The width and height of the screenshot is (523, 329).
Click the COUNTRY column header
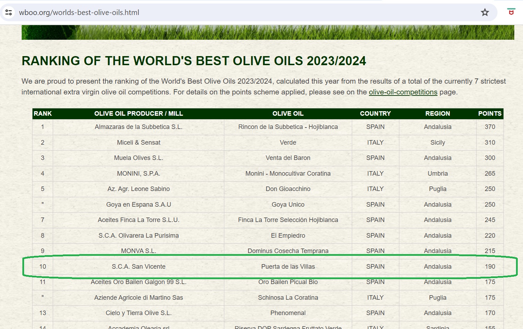click(x=375, y=114)
